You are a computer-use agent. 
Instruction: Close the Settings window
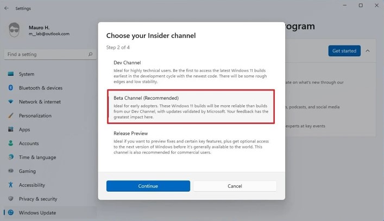(x=376, y=5)
